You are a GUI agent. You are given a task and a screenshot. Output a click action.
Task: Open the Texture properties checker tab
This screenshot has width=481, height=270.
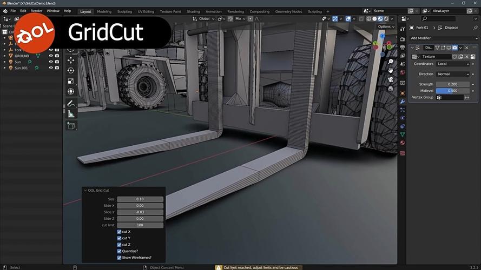[x=403, y=153]
